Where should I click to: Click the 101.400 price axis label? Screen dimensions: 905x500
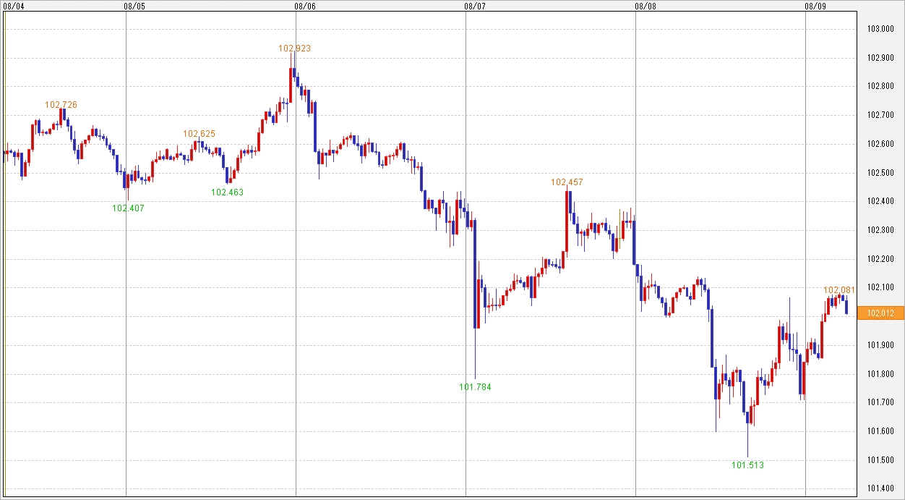point(880,489)
